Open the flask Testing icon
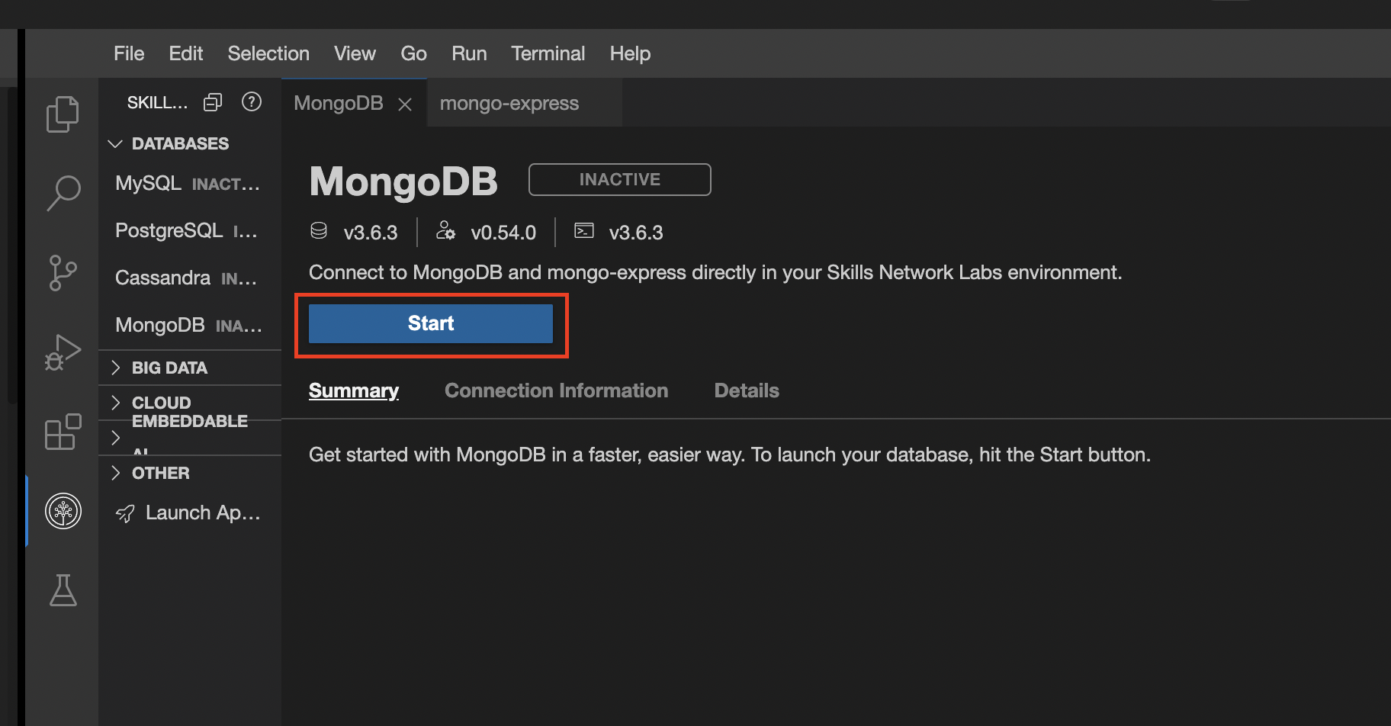This screenshot has width=1391, height=726. pos(63,590)
